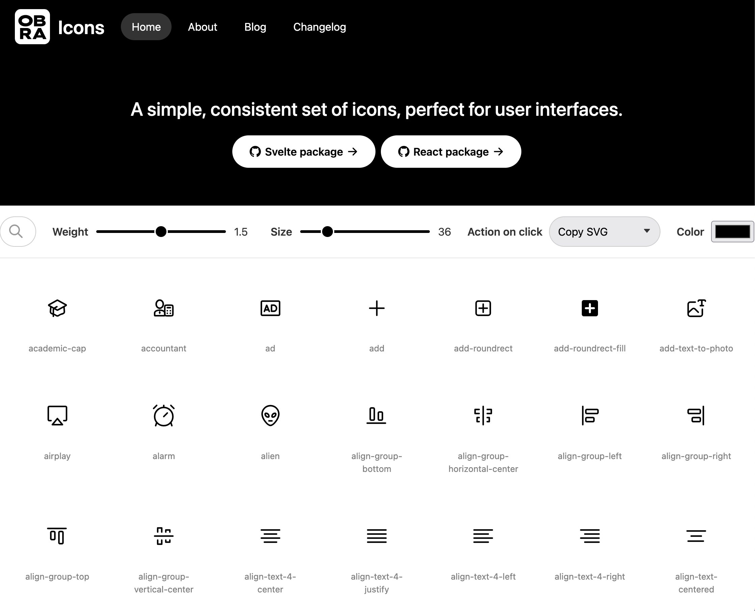This screenshot has height=611, width=755.
Task: Select the alien icon
Action: click(270, 415)
